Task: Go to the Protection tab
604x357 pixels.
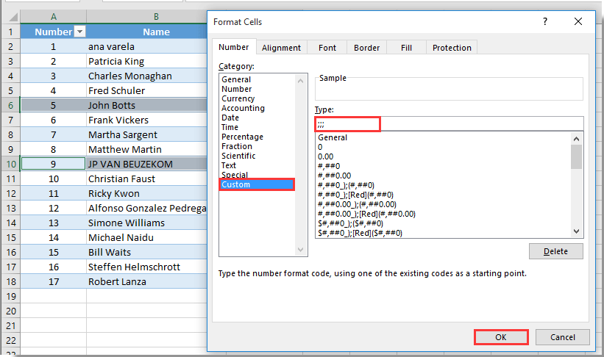Action: click(452, 48)
